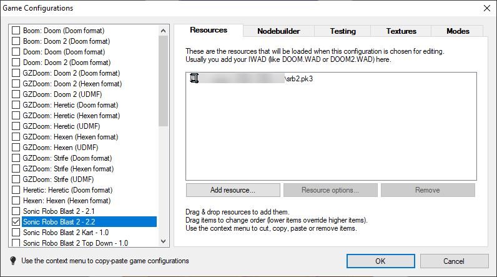Check the GZDoom: Heretic (UDMF) checkbox
Viewport: 497px width, 277px height.
(x=16, y=126)
